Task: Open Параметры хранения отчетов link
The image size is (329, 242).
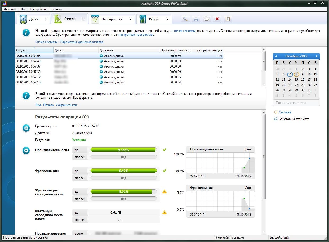Action: (82, 42)
